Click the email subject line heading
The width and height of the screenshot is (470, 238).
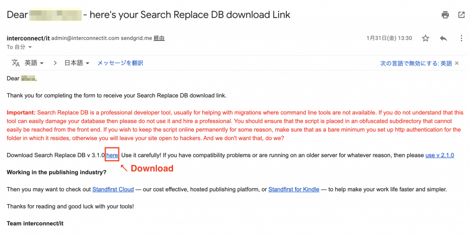point(148,15)
